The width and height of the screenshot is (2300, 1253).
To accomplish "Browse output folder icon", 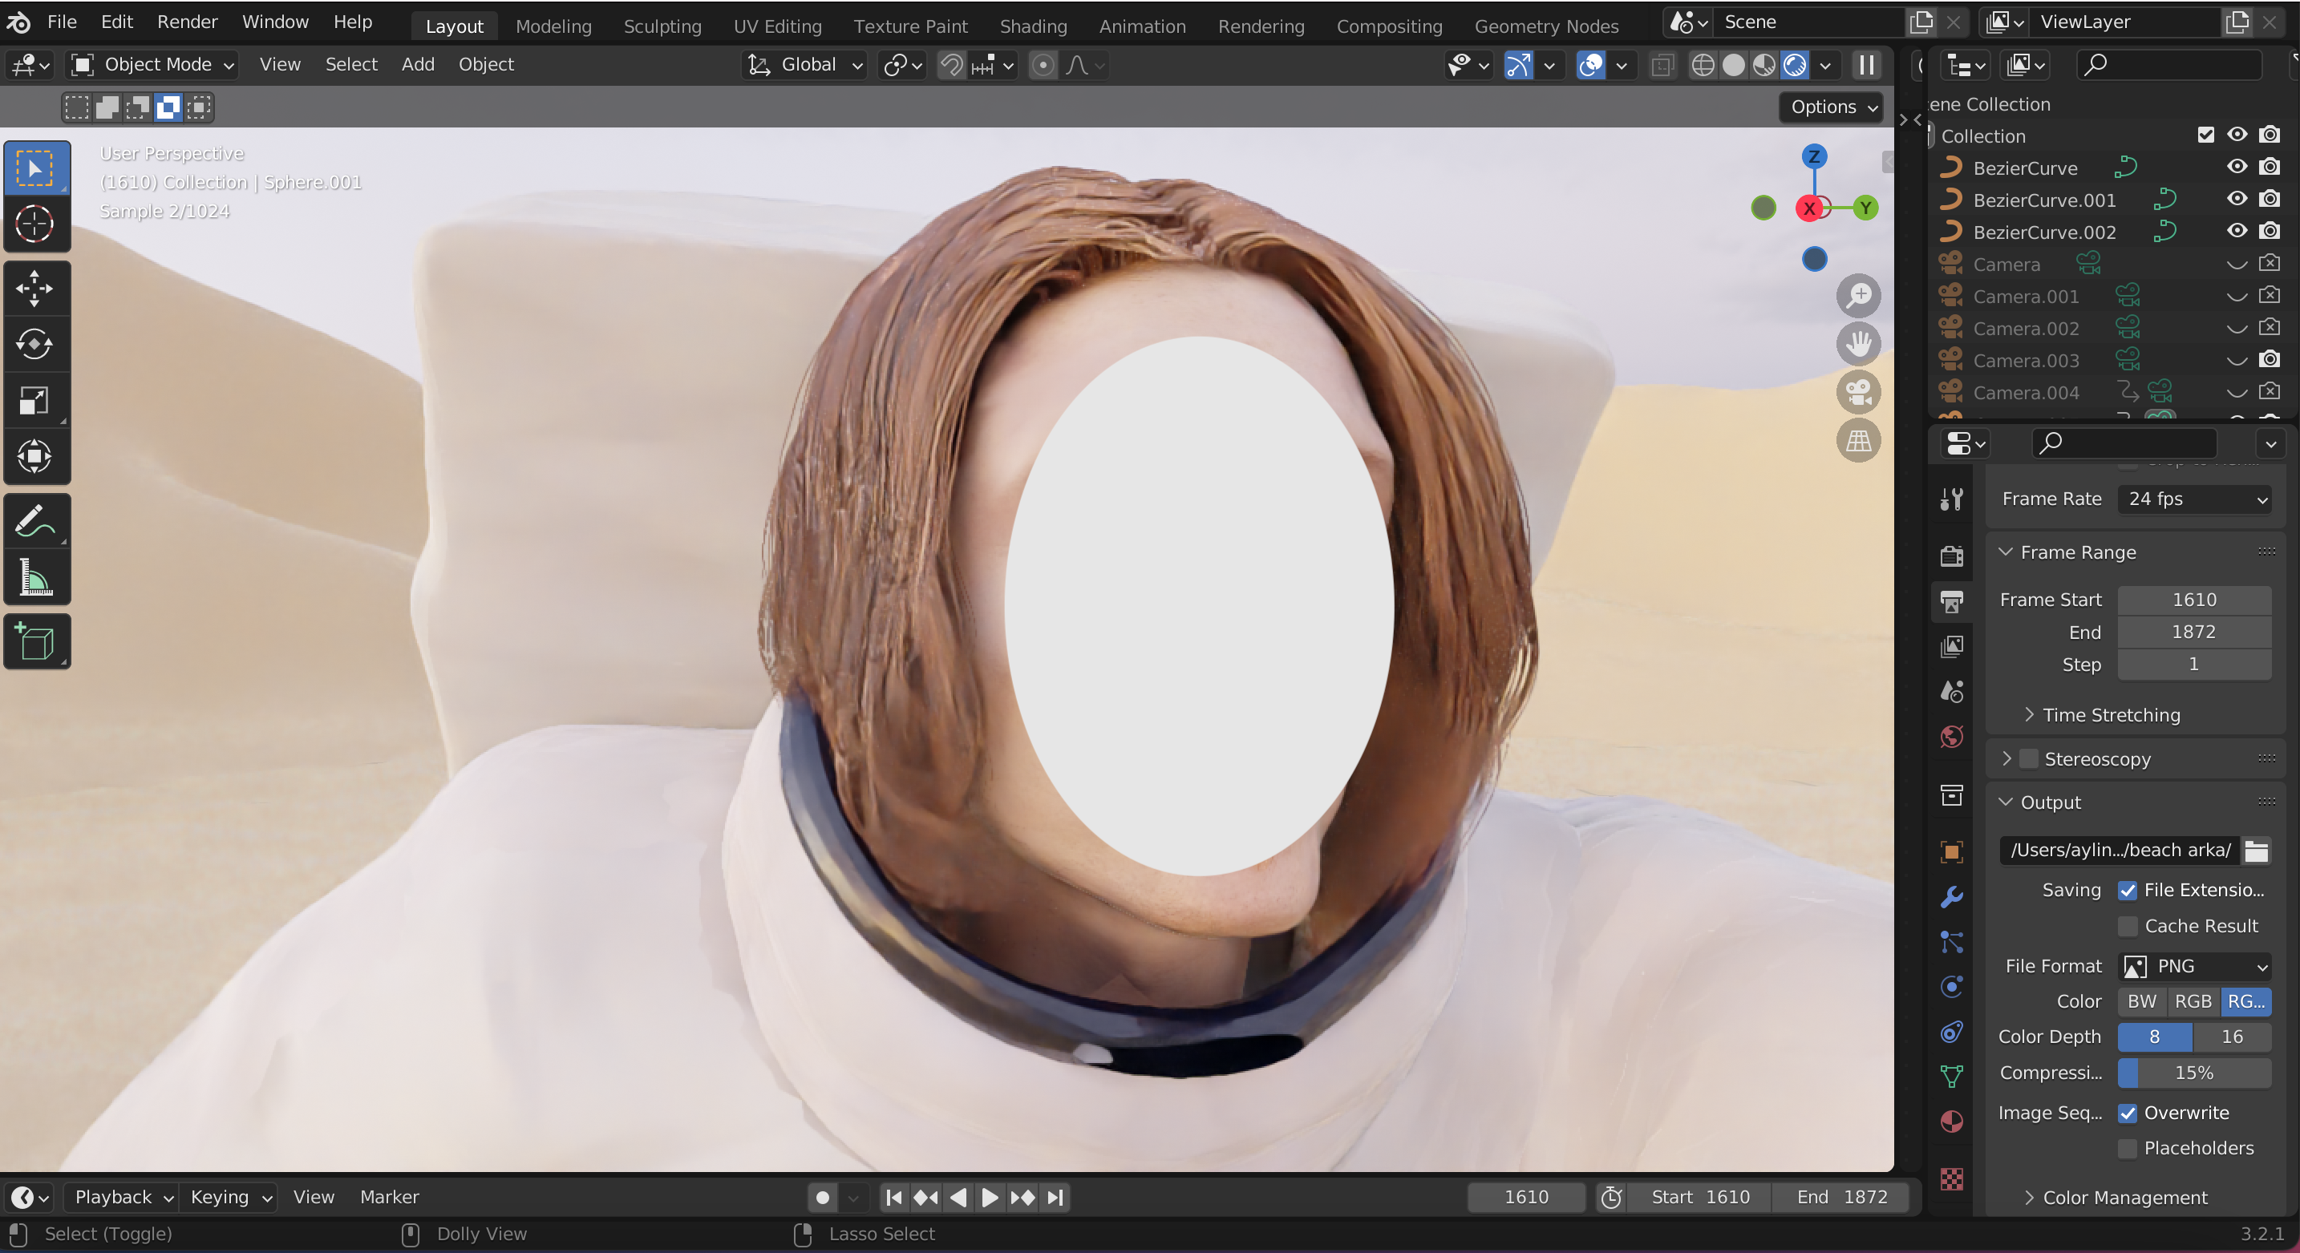I will tap(2256, 851).
